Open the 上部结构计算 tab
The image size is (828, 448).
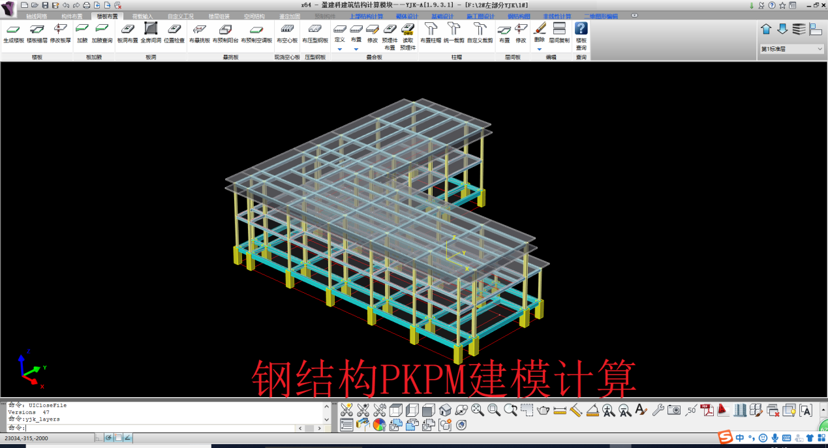coord(366,16)
